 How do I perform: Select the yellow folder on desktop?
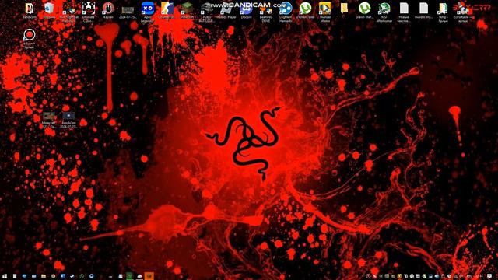pyautogui.click(x=344, y=9)
